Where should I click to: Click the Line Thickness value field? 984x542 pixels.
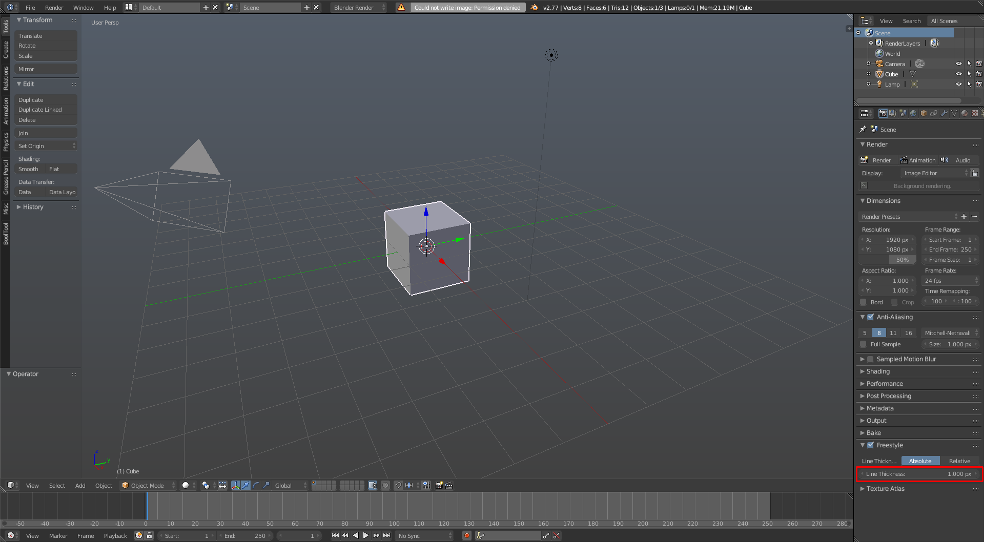click(x=918, y=474)
